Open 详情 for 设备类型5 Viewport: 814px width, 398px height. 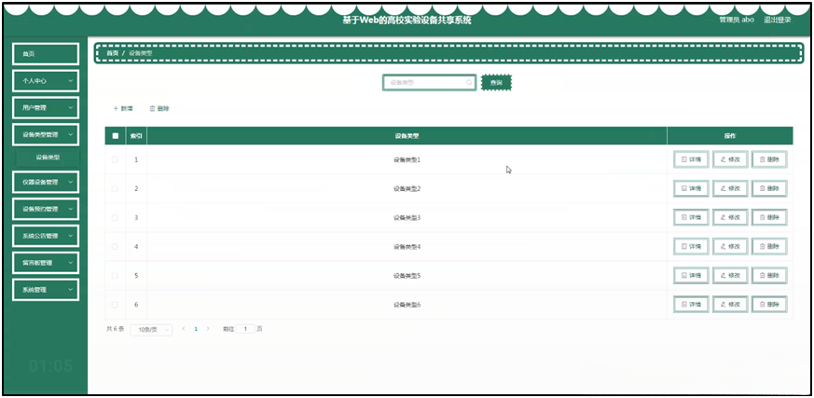(691, 275)
